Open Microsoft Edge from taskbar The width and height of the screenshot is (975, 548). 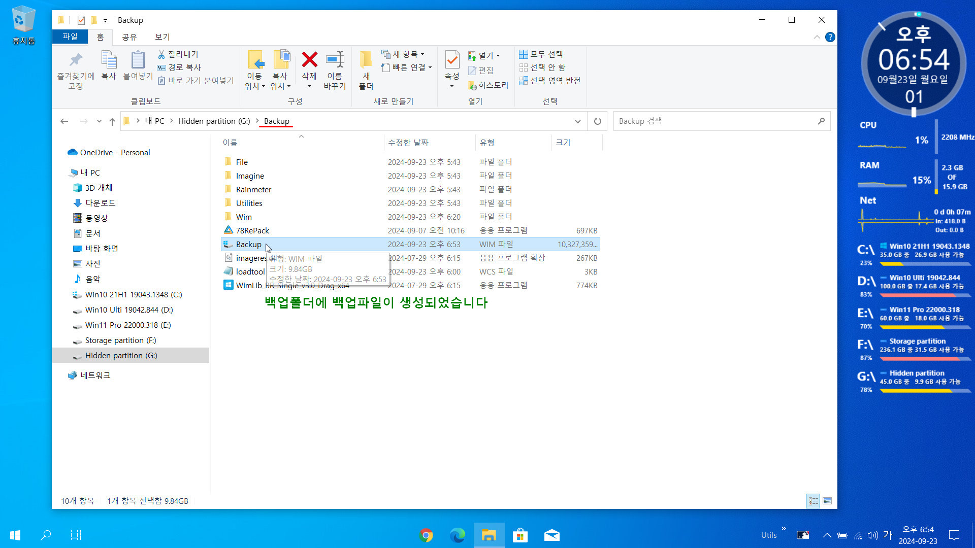(457, 535)
